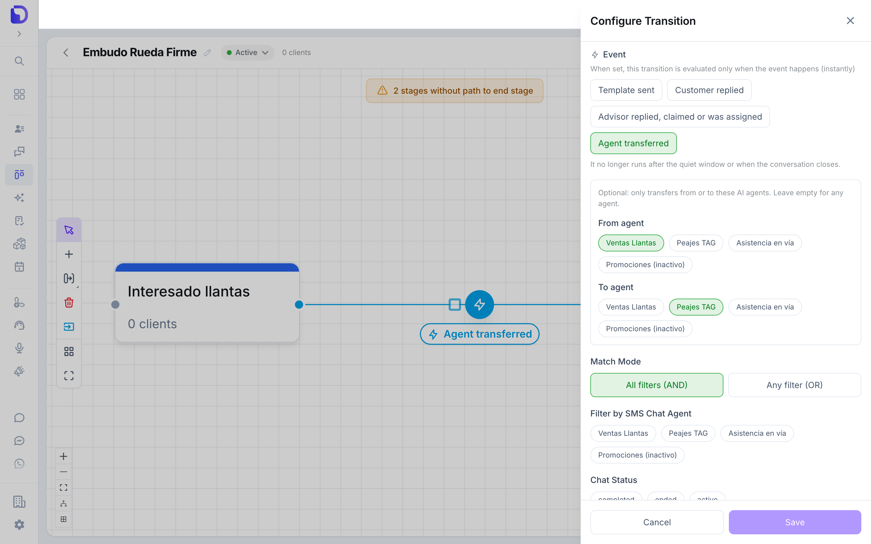Edit the funnel name with the pencil icon
The image size is (871, 544).
207,53
